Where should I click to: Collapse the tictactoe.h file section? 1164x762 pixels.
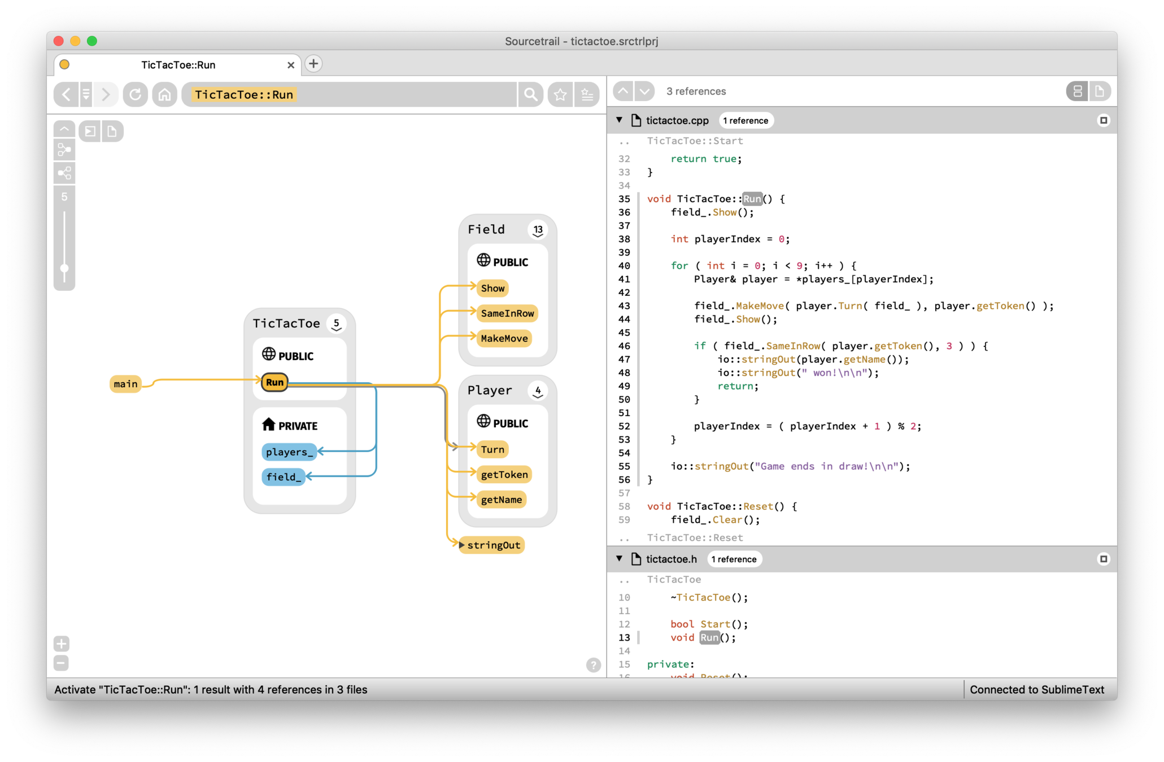point(620,559)
